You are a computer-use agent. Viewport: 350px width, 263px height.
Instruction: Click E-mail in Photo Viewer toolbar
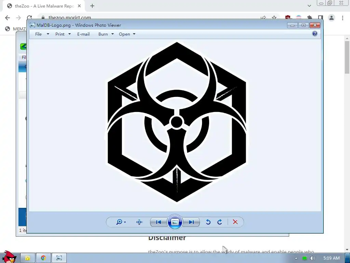coord(83,34)
